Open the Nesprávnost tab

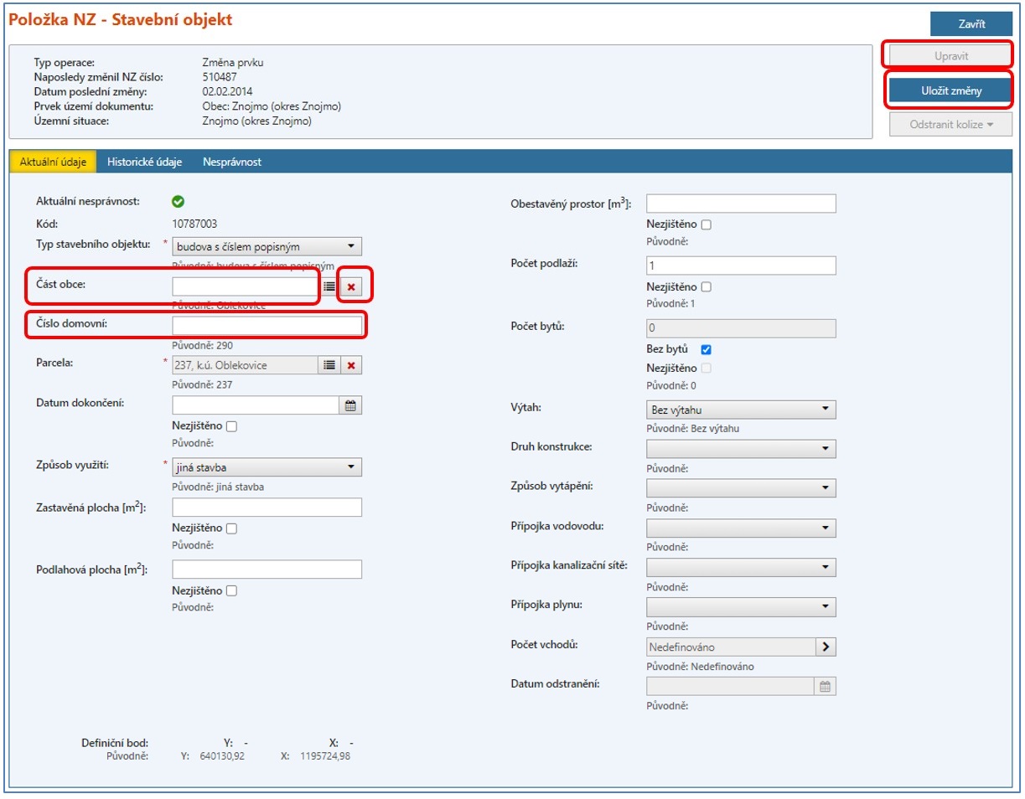click(232, 162)
